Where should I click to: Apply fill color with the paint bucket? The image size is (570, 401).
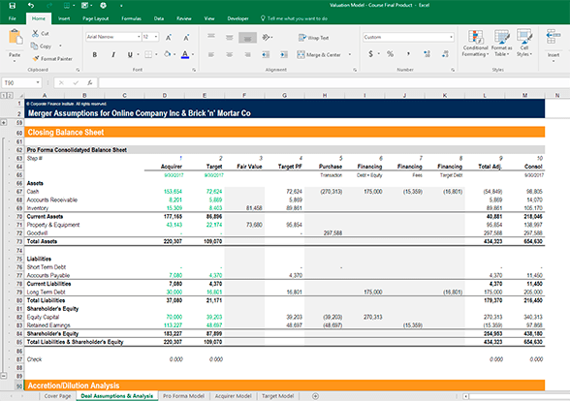(x=167, y=54)
